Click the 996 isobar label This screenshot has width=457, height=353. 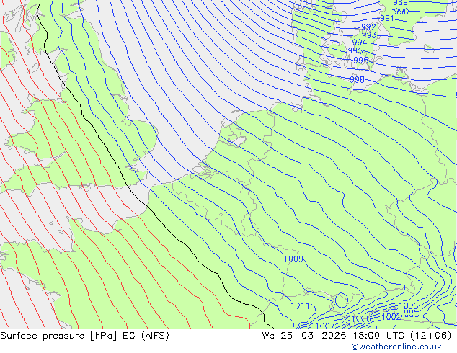361,61
